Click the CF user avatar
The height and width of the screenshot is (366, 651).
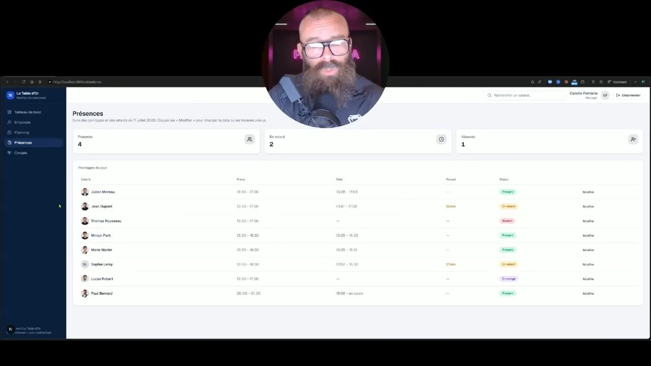[x=605, y=95]
